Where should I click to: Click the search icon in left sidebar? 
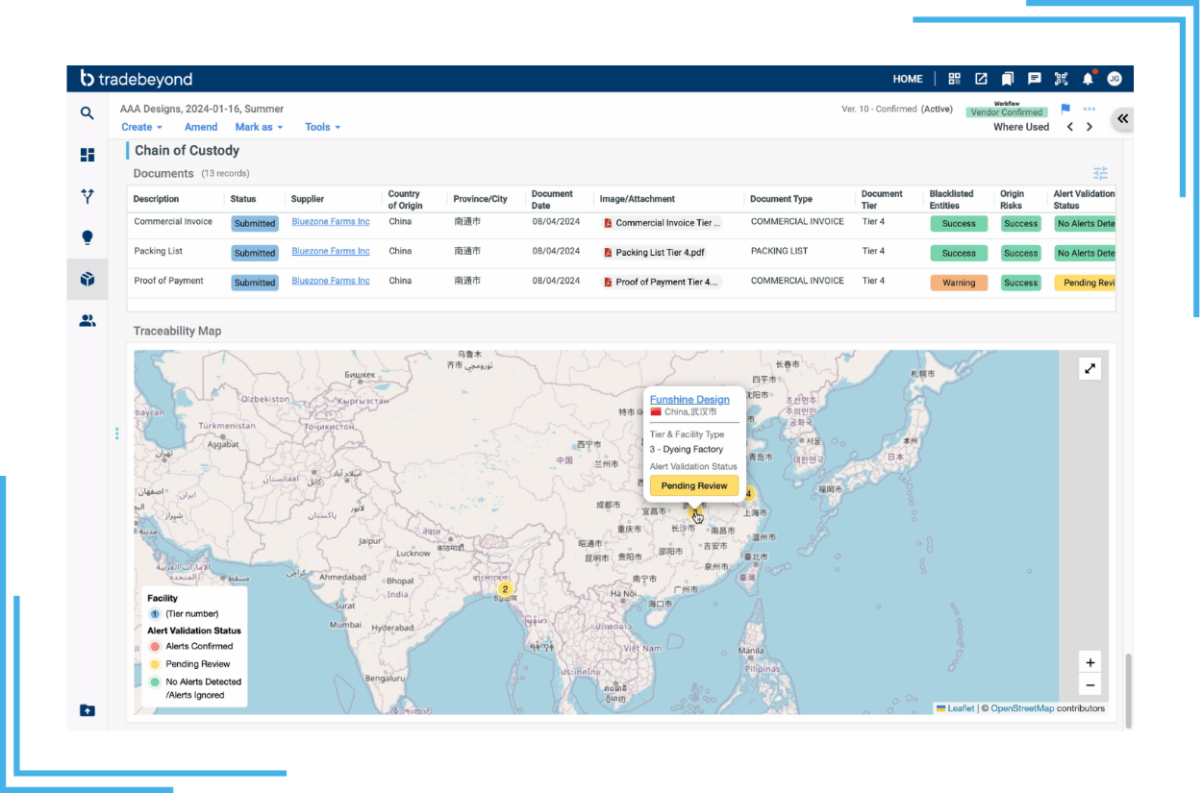tap(88, 113)
